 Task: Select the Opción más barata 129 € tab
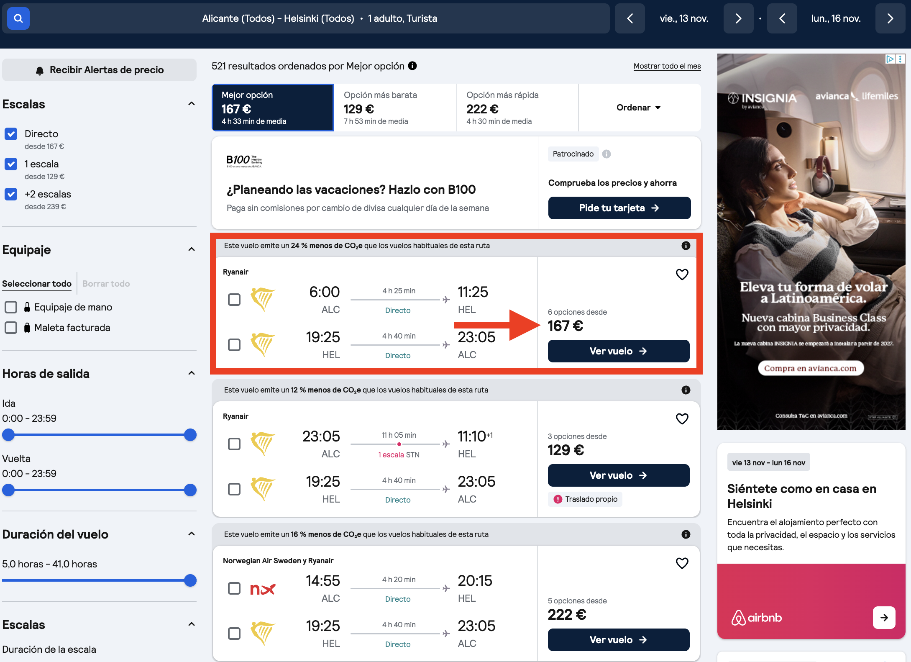click(x=395, y=108)
